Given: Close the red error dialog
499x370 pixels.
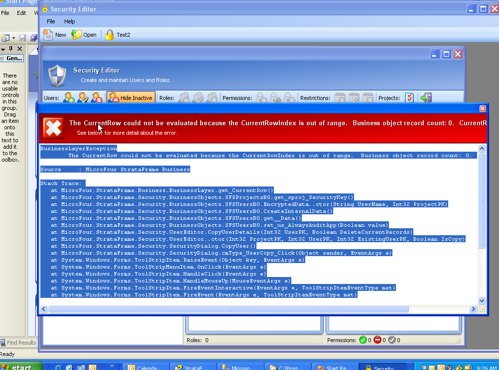Looking at the screenshot, I should [482, 108].
